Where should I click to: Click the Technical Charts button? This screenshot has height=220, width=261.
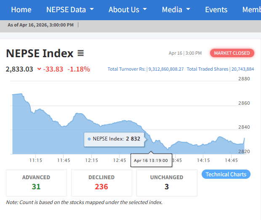pyautogui.click(x=226, y=174)
